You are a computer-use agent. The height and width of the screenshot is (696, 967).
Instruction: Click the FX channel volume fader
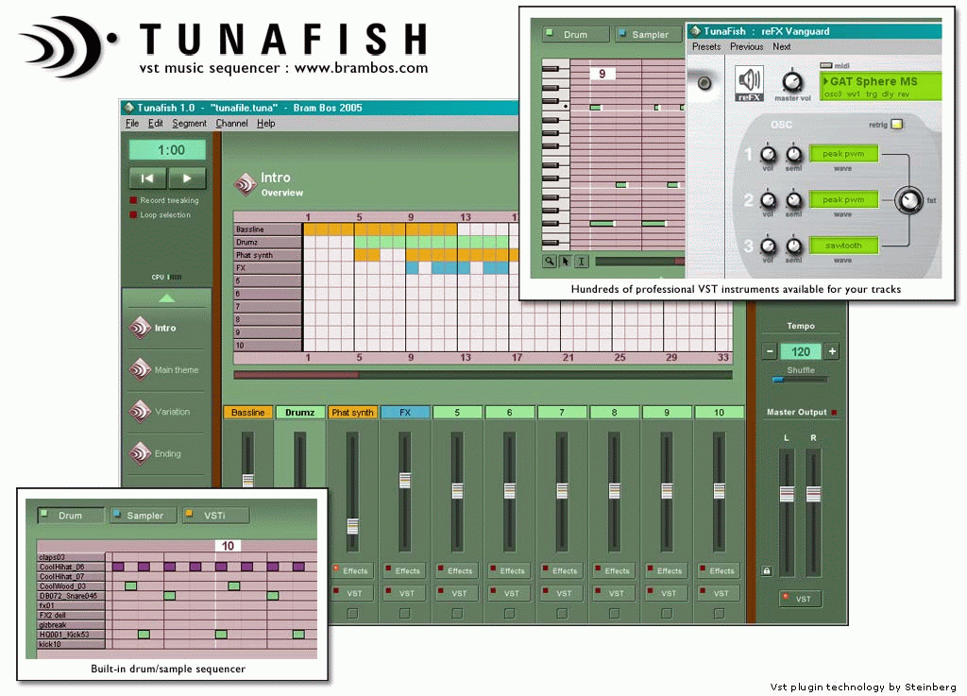pyautogui.click(x=404, y=481)
